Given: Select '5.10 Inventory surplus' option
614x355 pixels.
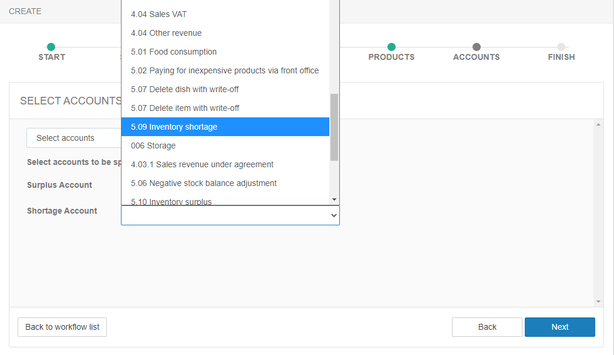Looking at the screenshot, I should point(225,201).
